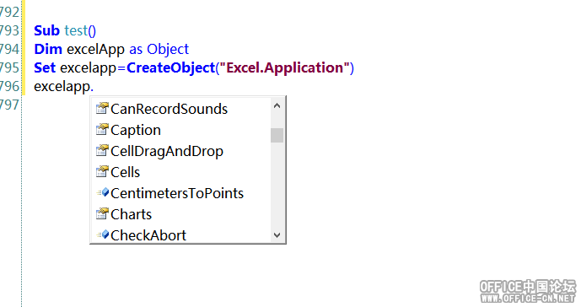Screen dimensions: 581x307
Task: Click the CentimetersToPoints method icon
Action: (x=103, y=193)
